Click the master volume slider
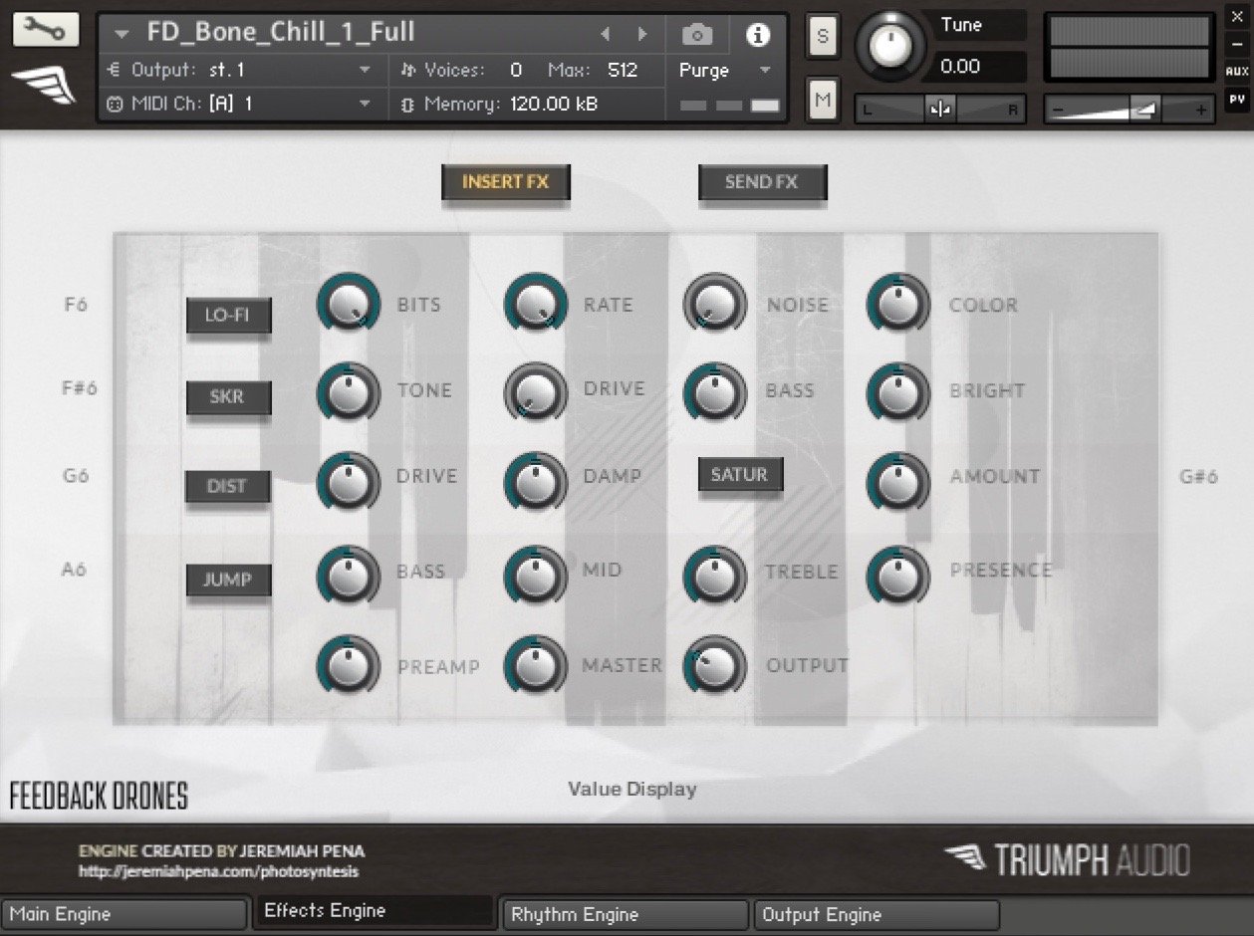 coord(1129,110)
